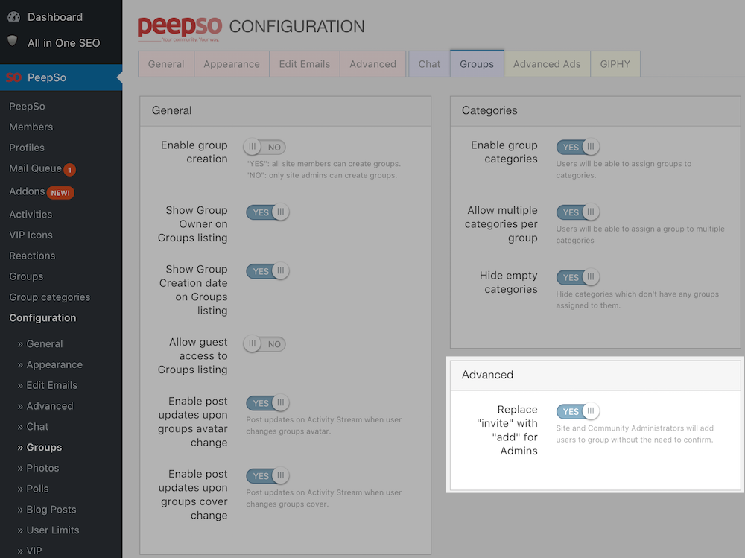Click the All in One SEO shield icon
Viewport: 745px width, 558px height.
[x=13, y=42]
